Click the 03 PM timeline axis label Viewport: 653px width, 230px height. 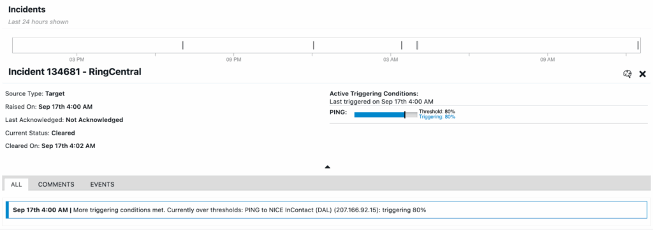pyautogui.click(x=77, y=60)
